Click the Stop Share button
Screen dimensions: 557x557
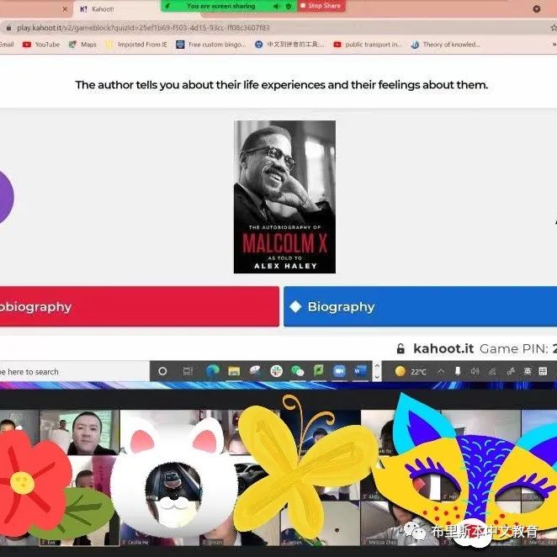point(321,6)
